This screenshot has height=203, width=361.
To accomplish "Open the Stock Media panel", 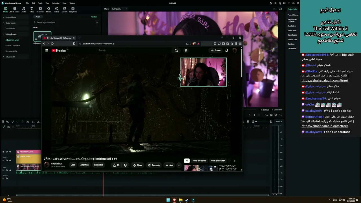I will [x=15, y=10].
